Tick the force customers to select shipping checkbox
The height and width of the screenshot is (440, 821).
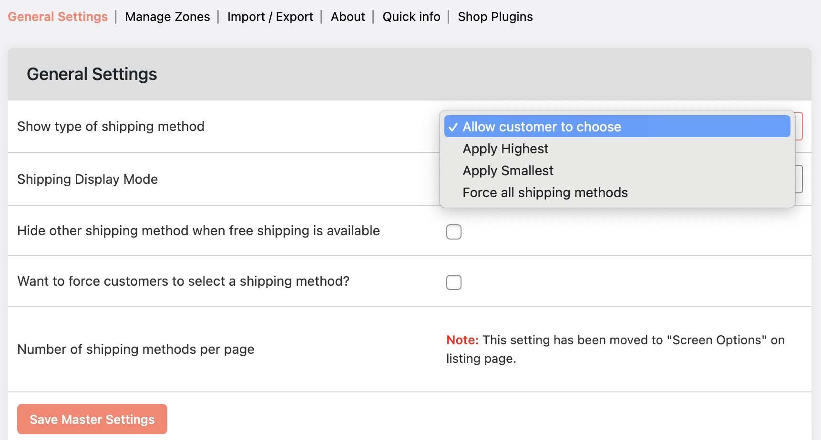pos(453,282)
